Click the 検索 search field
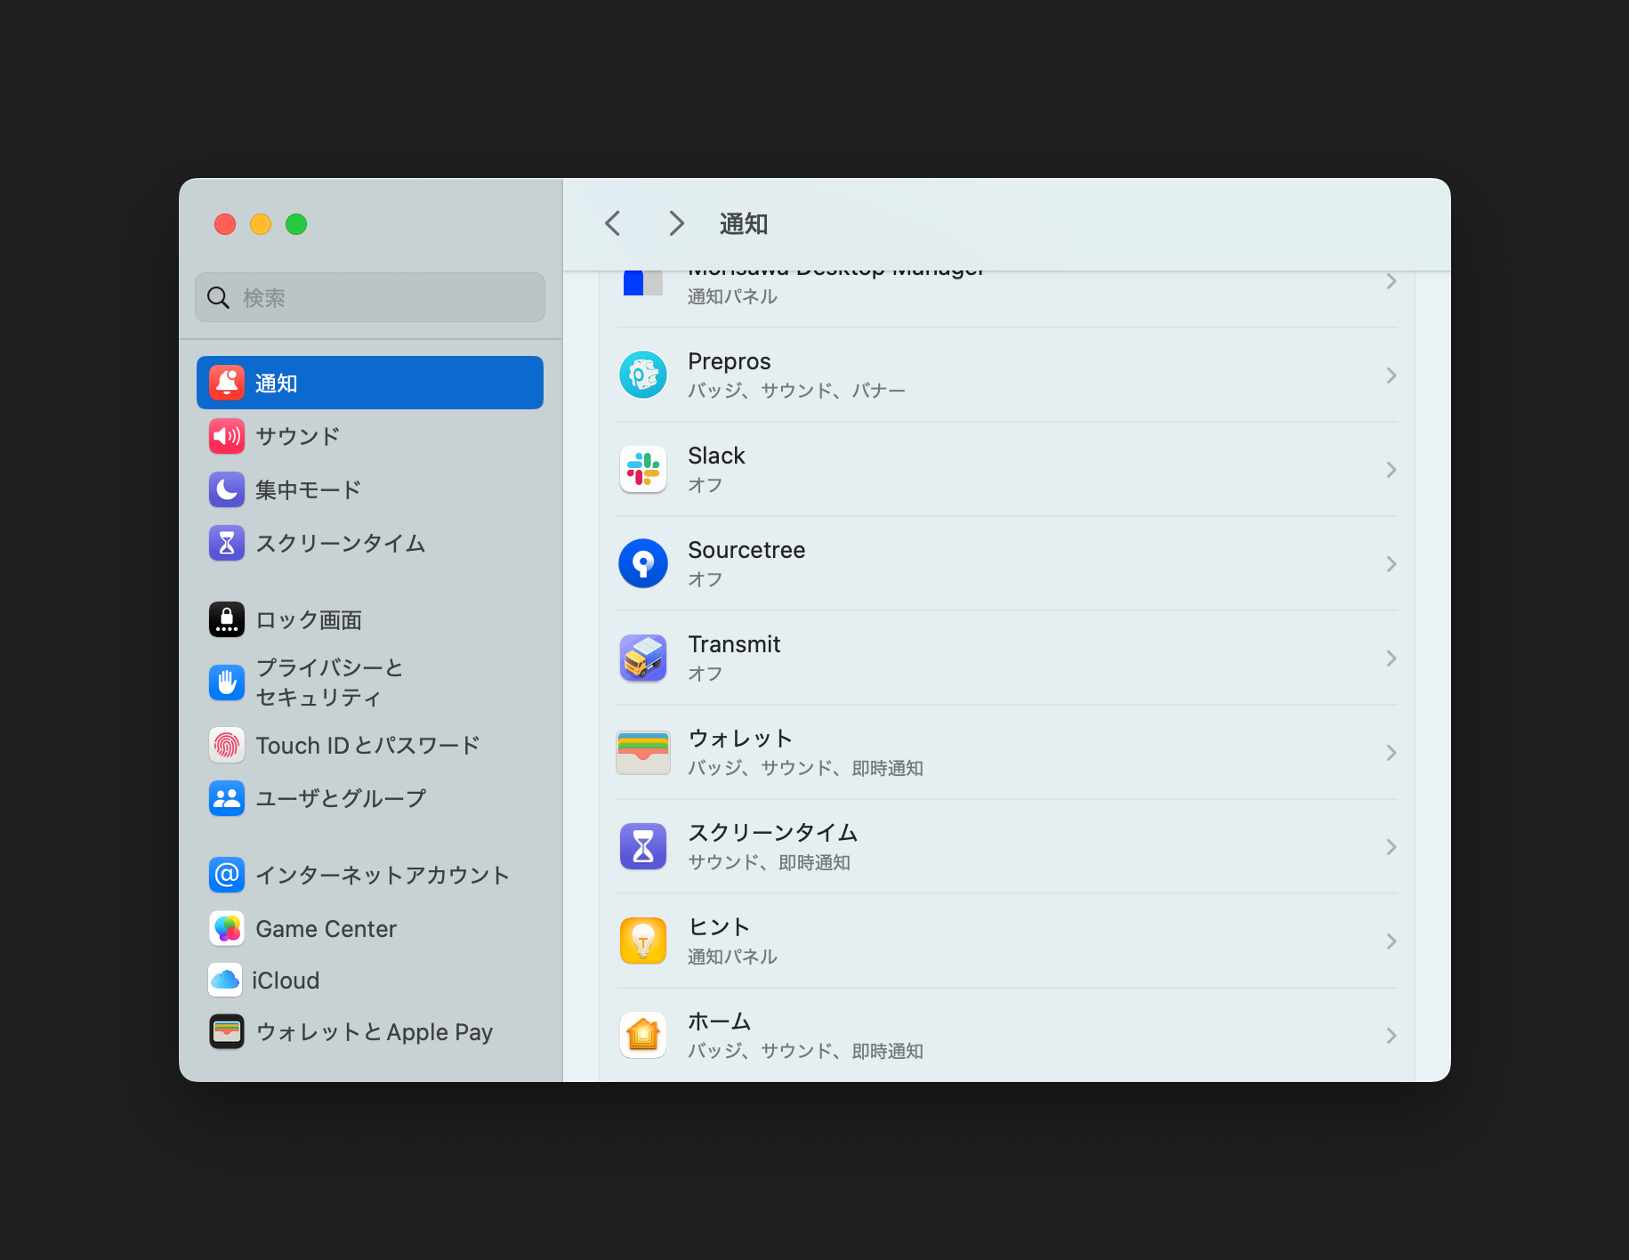 (370, 297)
